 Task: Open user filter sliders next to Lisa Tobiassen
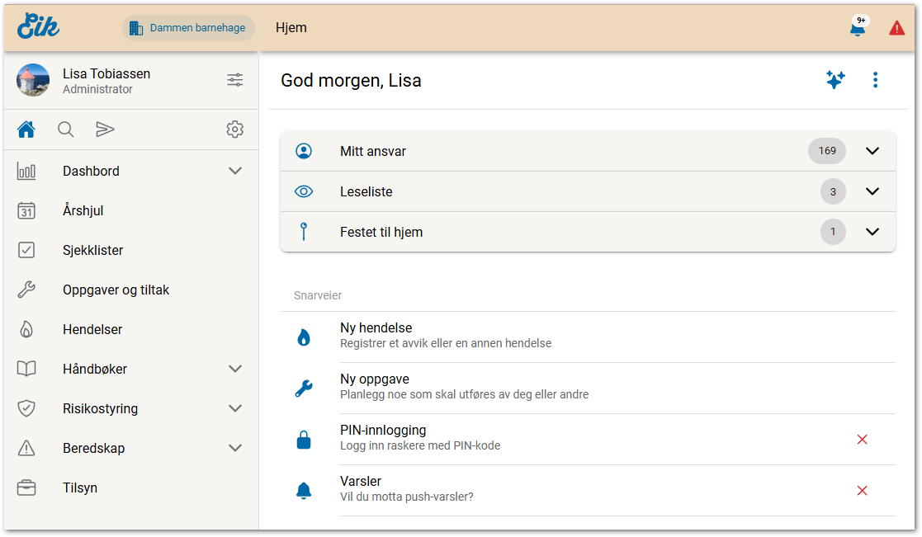(x=235, y=80)
